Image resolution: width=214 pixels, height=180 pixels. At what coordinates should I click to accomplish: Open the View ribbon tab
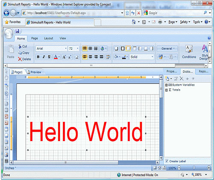point(63,38)
